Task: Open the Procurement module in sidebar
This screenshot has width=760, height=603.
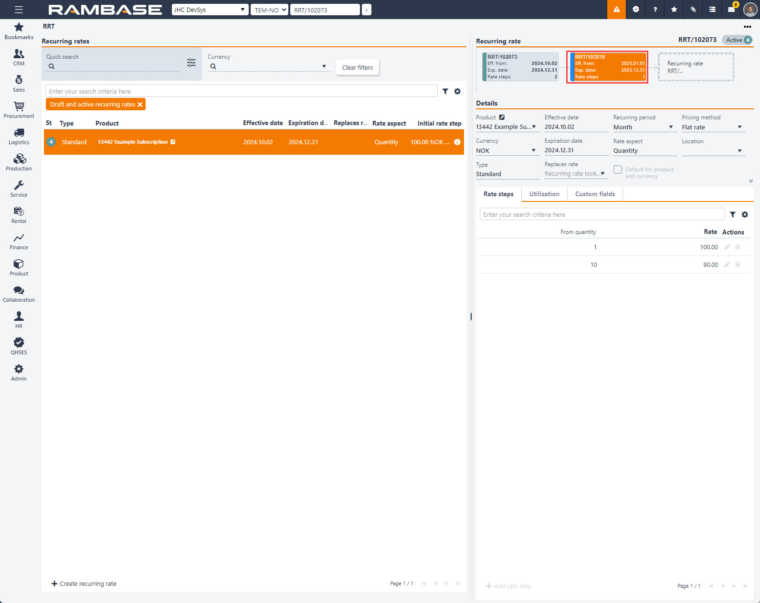Action: click(19, 110)
